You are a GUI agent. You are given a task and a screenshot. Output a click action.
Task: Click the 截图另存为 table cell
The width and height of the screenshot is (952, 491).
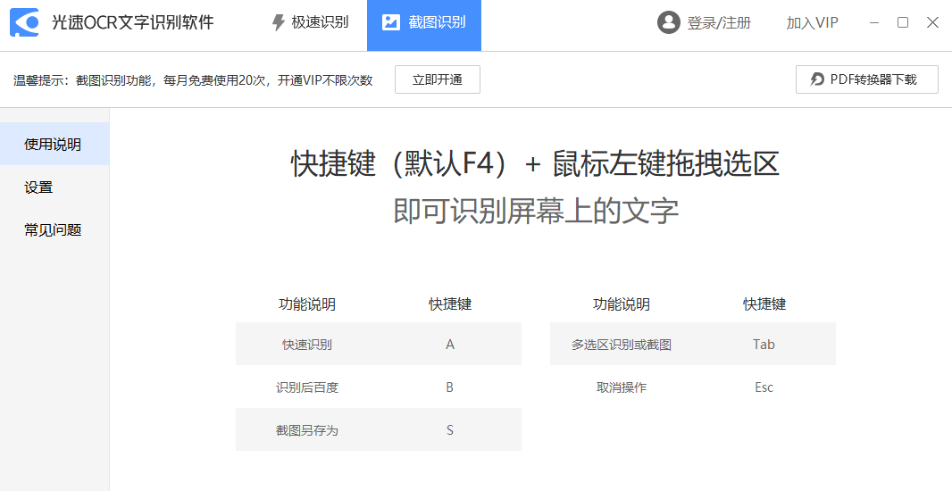(307, 430)
